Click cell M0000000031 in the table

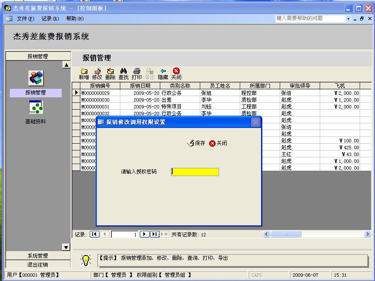[100, 107]
